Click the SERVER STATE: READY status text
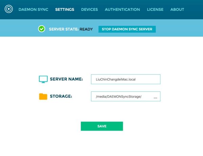This screenshot has width=203, height=156. pyautogui.click(x=71, y=29)
